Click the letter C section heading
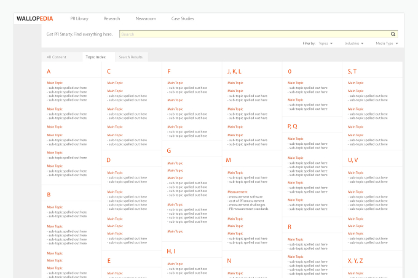 point(109,71)
